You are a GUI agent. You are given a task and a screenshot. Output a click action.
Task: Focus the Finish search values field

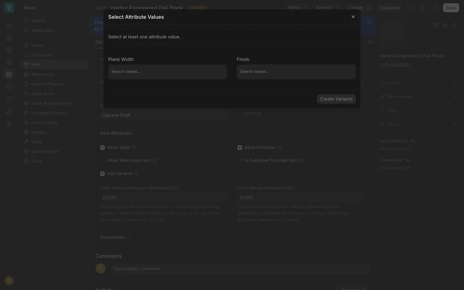pos(296,72)
